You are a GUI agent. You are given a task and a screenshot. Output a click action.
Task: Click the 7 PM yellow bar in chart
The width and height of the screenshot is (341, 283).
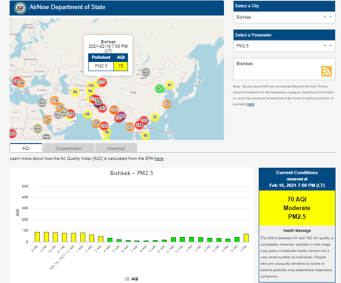point(246,237)
